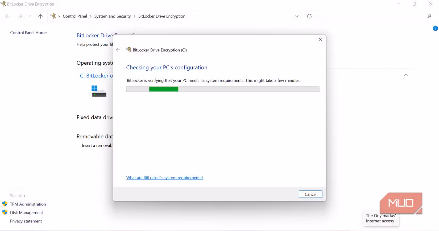Image resolution: width=439 pixels, height=231 pixels.
Task: Click the 'BitLocker Drive Encryption (C:)' dialog title
Action: coord(160,50)
